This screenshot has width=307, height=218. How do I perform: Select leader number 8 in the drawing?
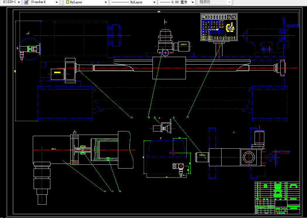click(120, 191)
